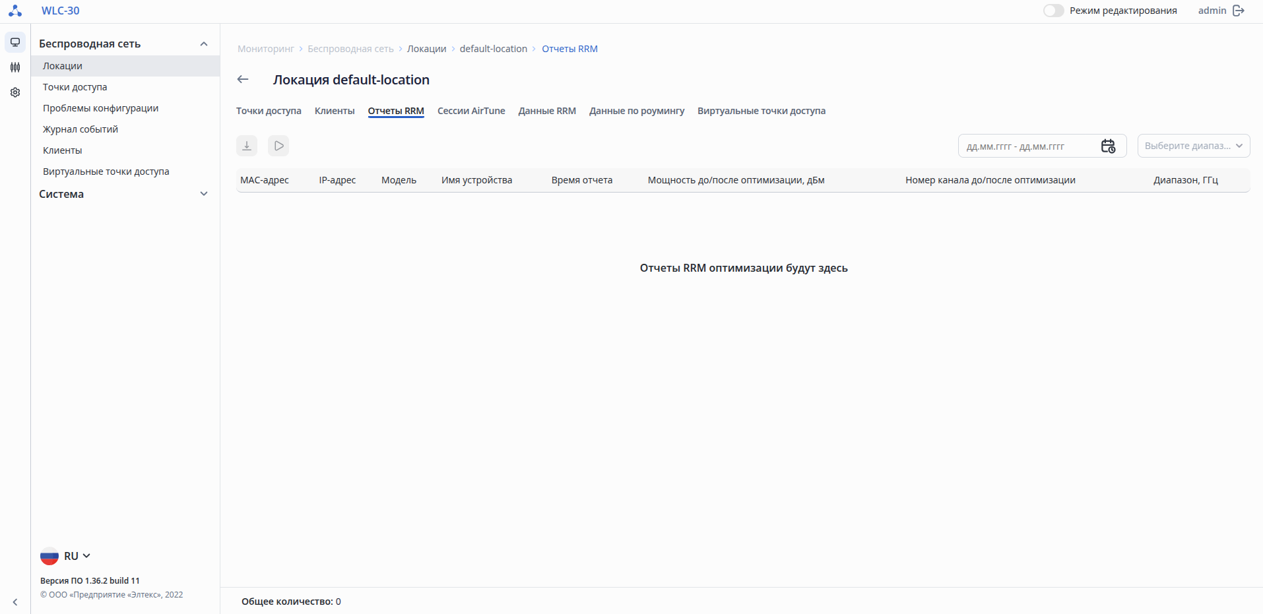Click the Номер канала до/после оптимизации header

coord(990,180)
